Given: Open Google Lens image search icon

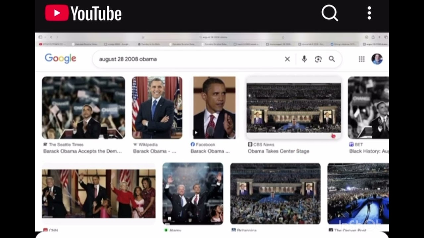Looking at the screenshot, I should [x=318, y=59].
